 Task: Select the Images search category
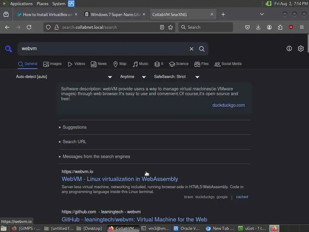coord(53,64)
